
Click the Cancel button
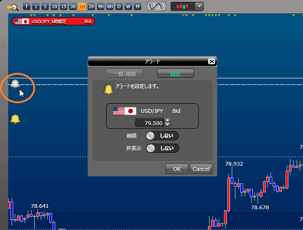[x=201, y=169]
